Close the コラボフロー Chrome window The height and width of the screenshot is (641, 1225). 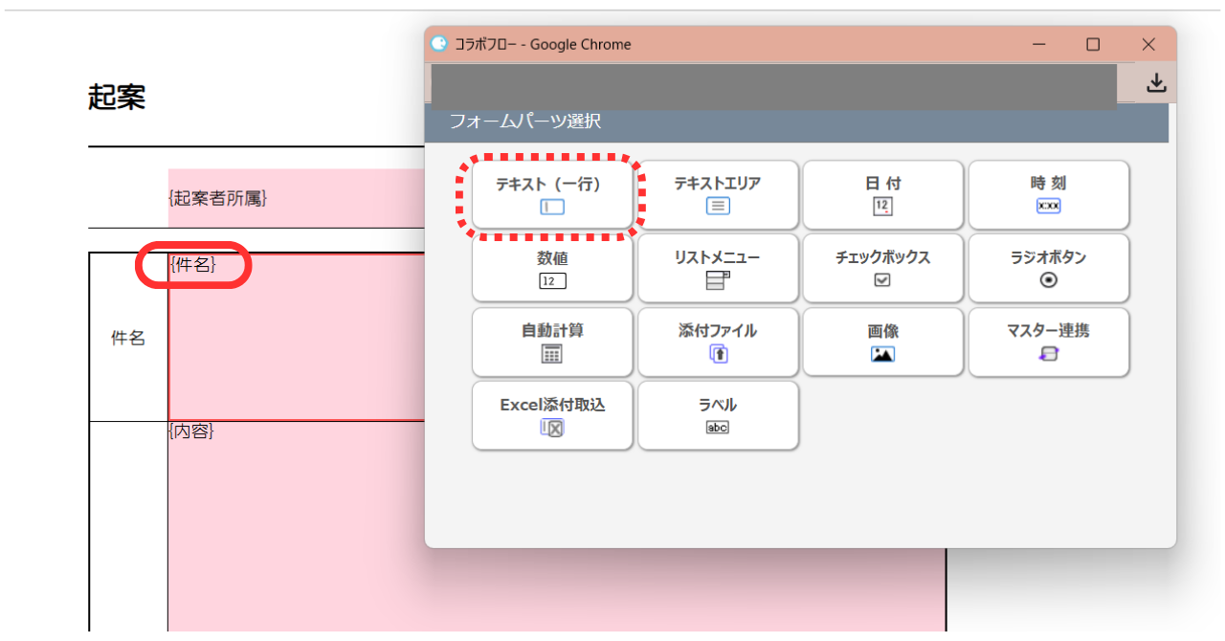click(x=1149, y=44)
